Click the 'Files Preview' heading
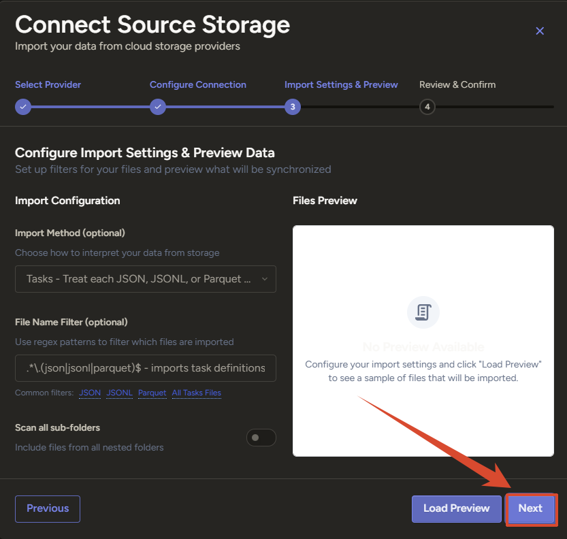The width and height of the screenshot is (567, 539). click(325, 201)
